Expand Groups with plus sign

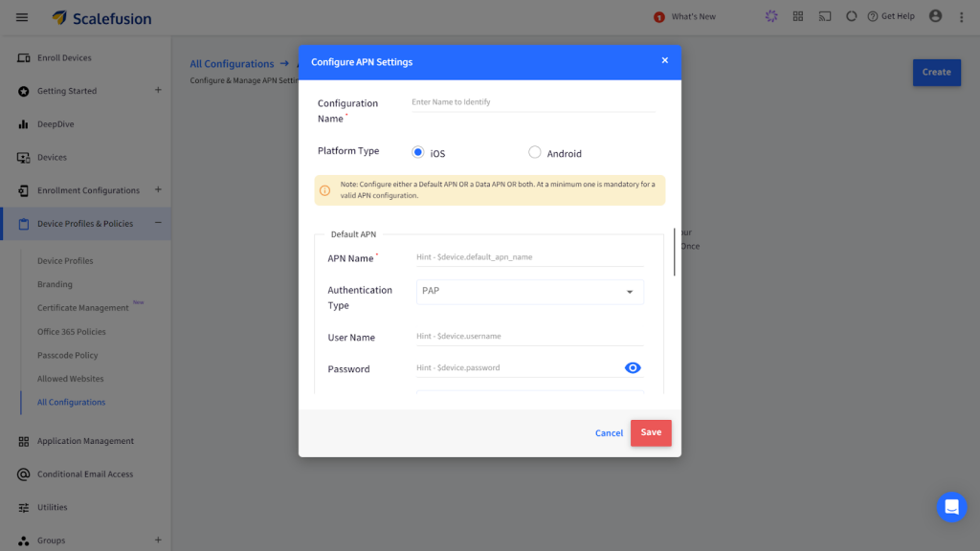pyautogui.click(x=158, y=540)
